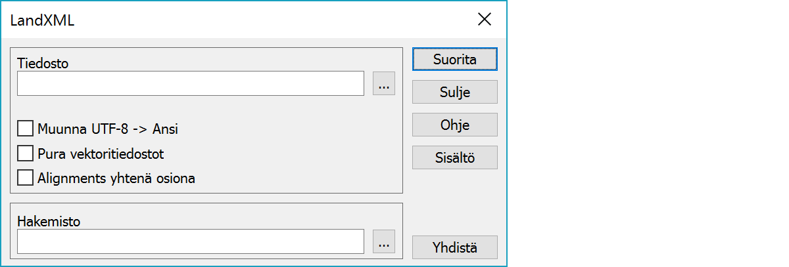Click the "Pura vektoritiedostot" label text
Image resolution: width=789 pixels, height=267 pixels.
[x=101, y=155]
